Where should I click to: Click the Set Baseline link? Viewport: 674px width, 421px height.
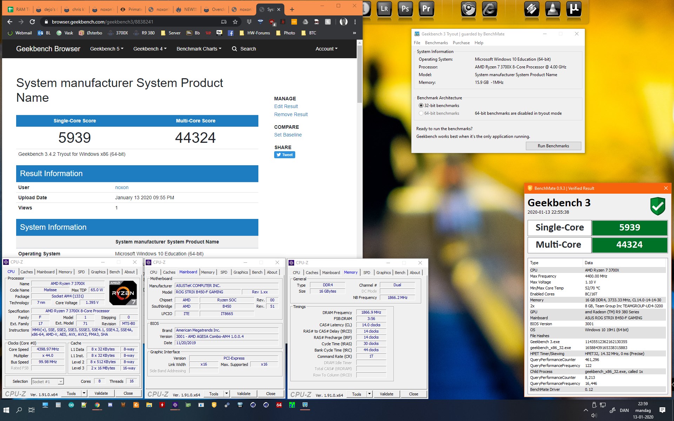pos(288,135)
